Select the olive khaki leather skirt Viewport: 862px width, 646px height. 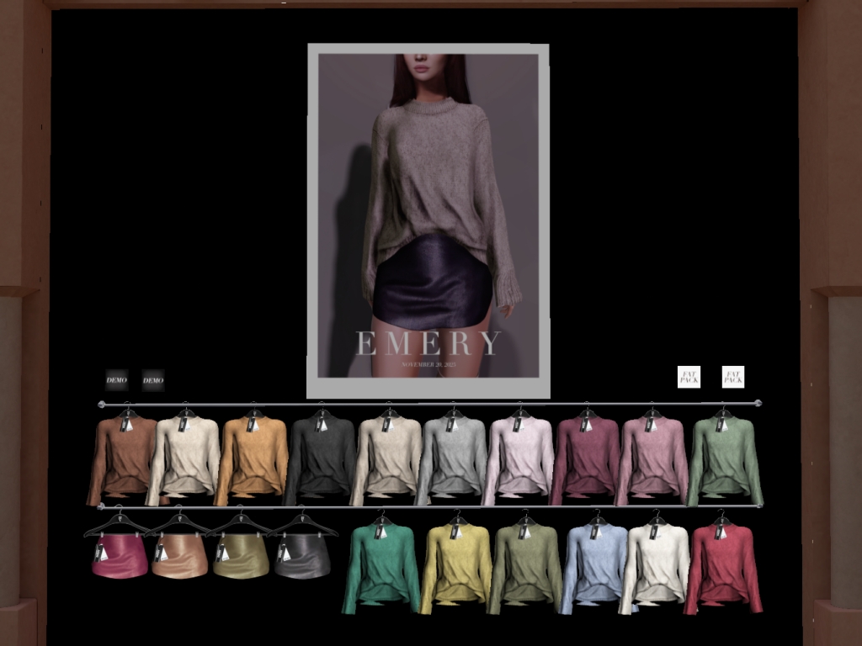click(241, 557)
